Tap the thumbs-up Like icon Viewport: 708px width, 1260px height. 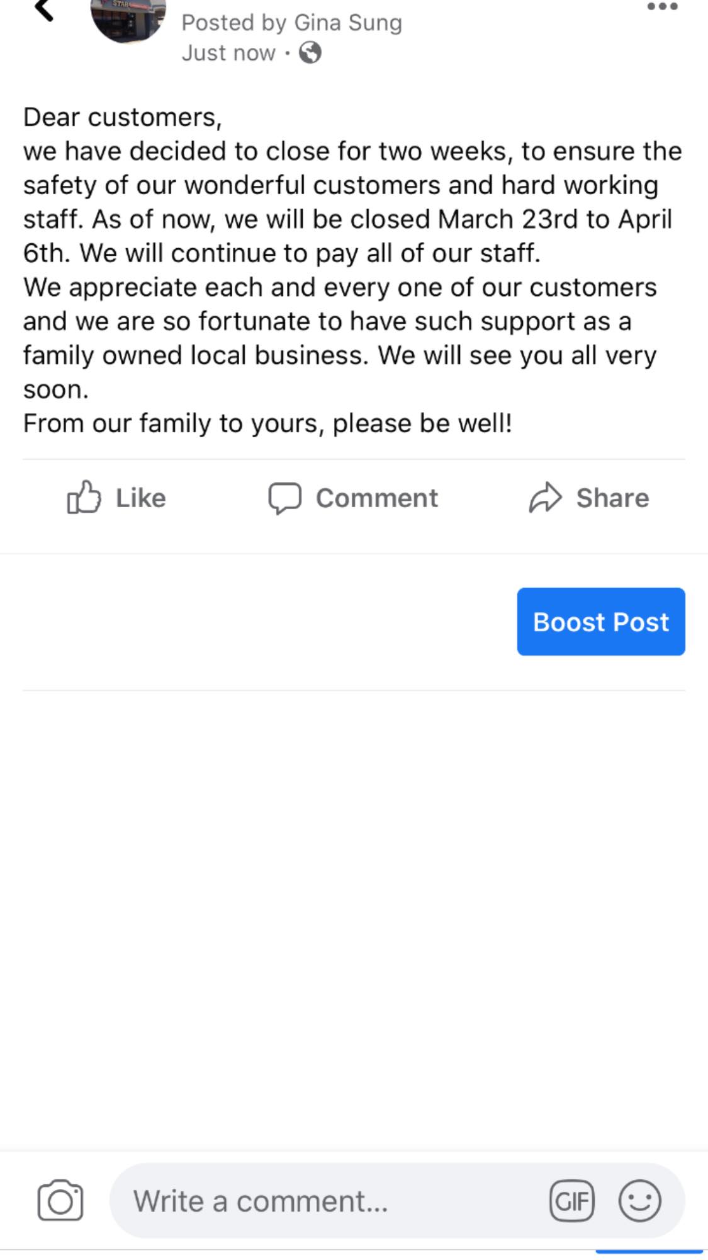tap(84, 498)
